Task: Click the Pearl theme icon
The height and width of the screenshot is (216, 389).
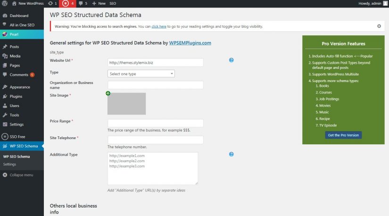Action: pos(5,34)
